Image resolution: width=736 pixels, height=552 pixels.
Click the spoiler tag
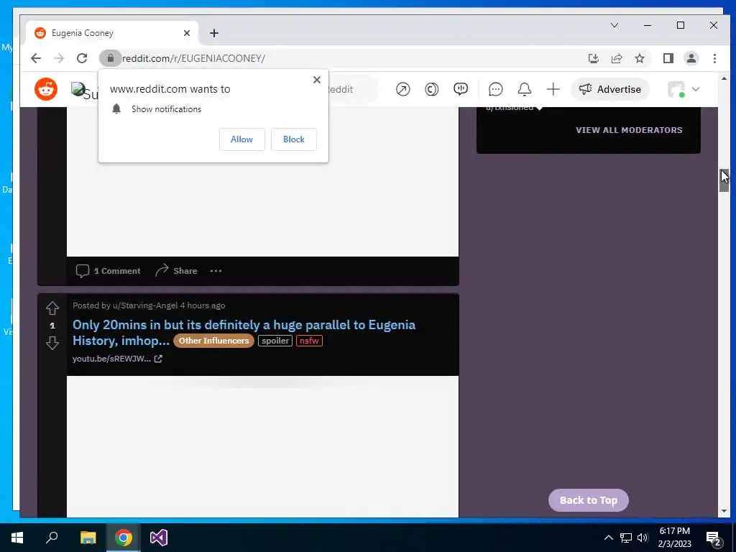[275, 341]
